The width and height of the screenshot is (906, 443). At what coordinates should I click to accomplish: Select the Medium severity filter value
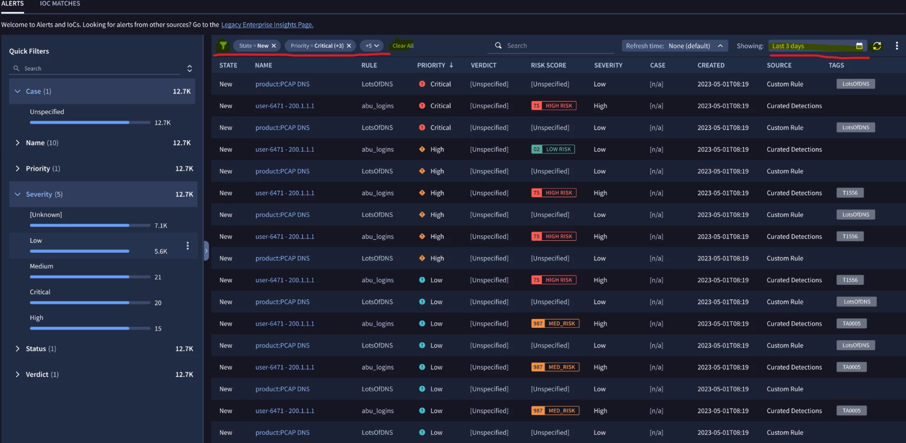coord(41,266)
